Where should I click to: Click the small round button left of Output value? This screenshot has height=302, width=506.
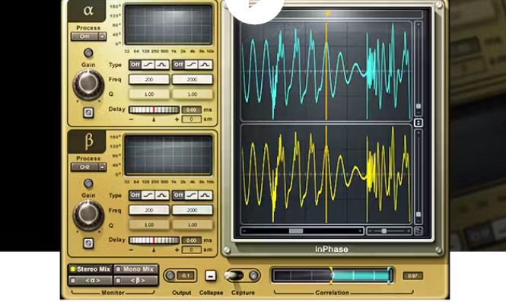(170, 275)
